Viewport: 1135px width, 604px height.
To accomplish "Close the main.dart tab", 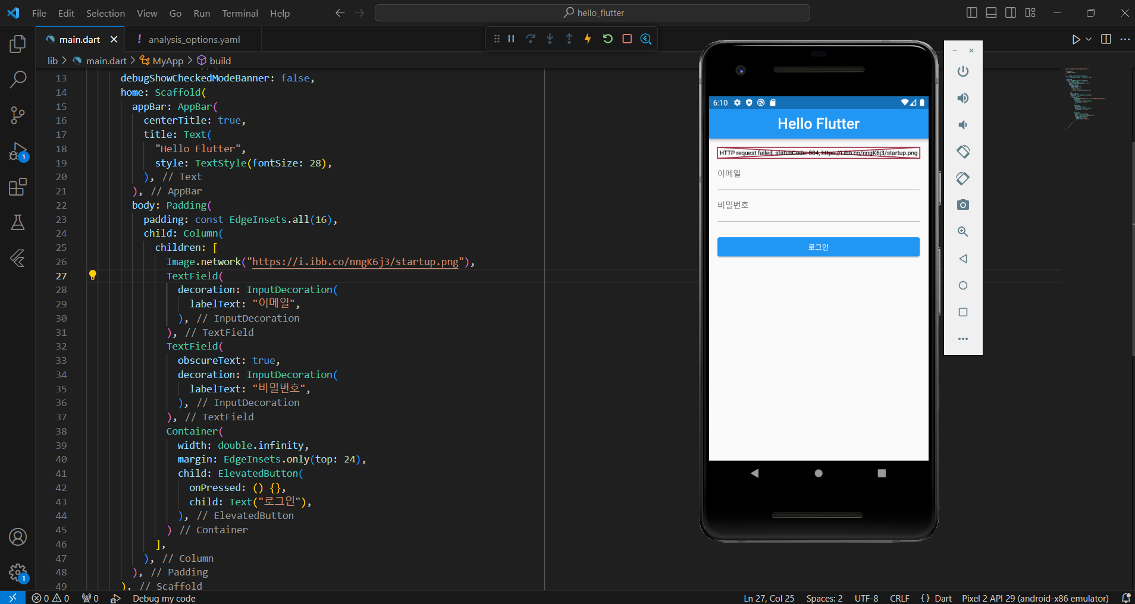I will click(x=114, y=39).
